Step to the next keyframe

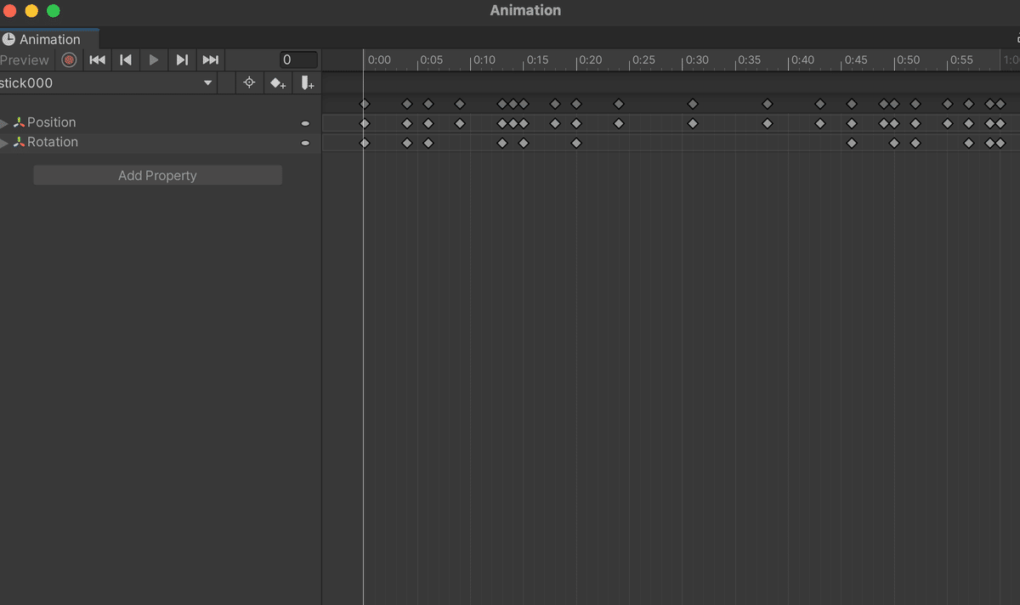point(182,59)
